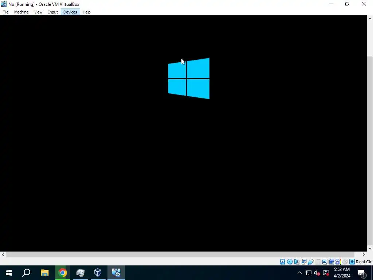Click the vertical scrollbar thumb
373x280 pixels.
(370, 150)
